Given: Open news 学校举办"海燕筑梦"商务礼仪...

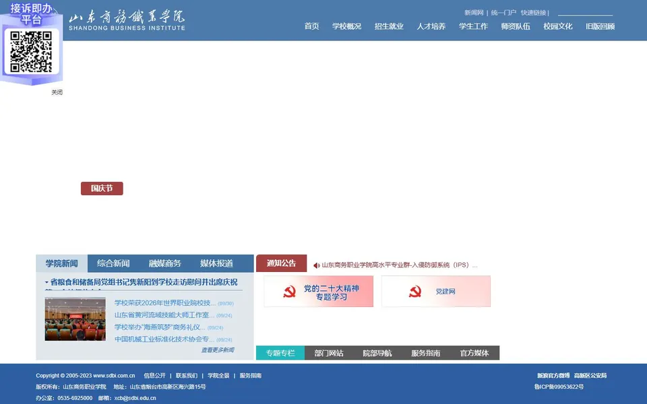Looking at the screenshot, I should 160,327.
